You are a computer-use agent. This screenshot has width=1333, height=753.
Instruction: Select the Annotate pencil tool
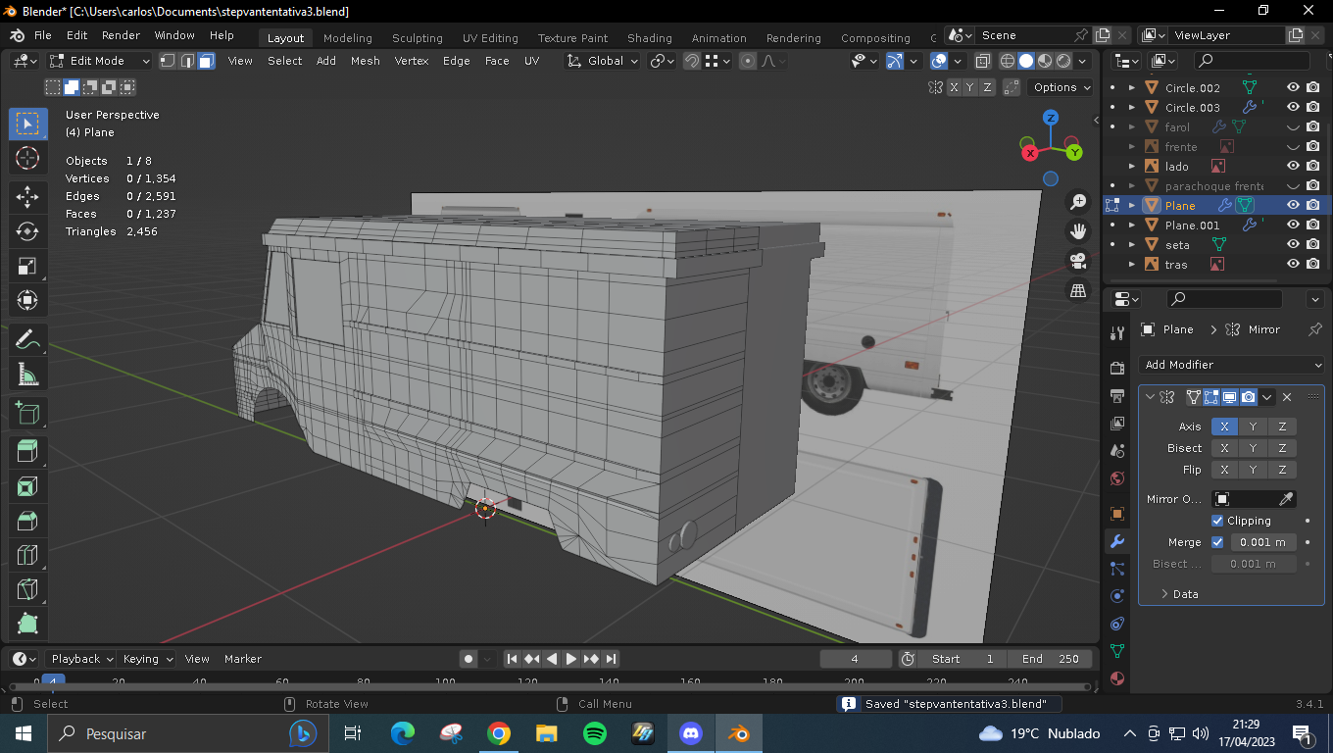tap(27, 340)
